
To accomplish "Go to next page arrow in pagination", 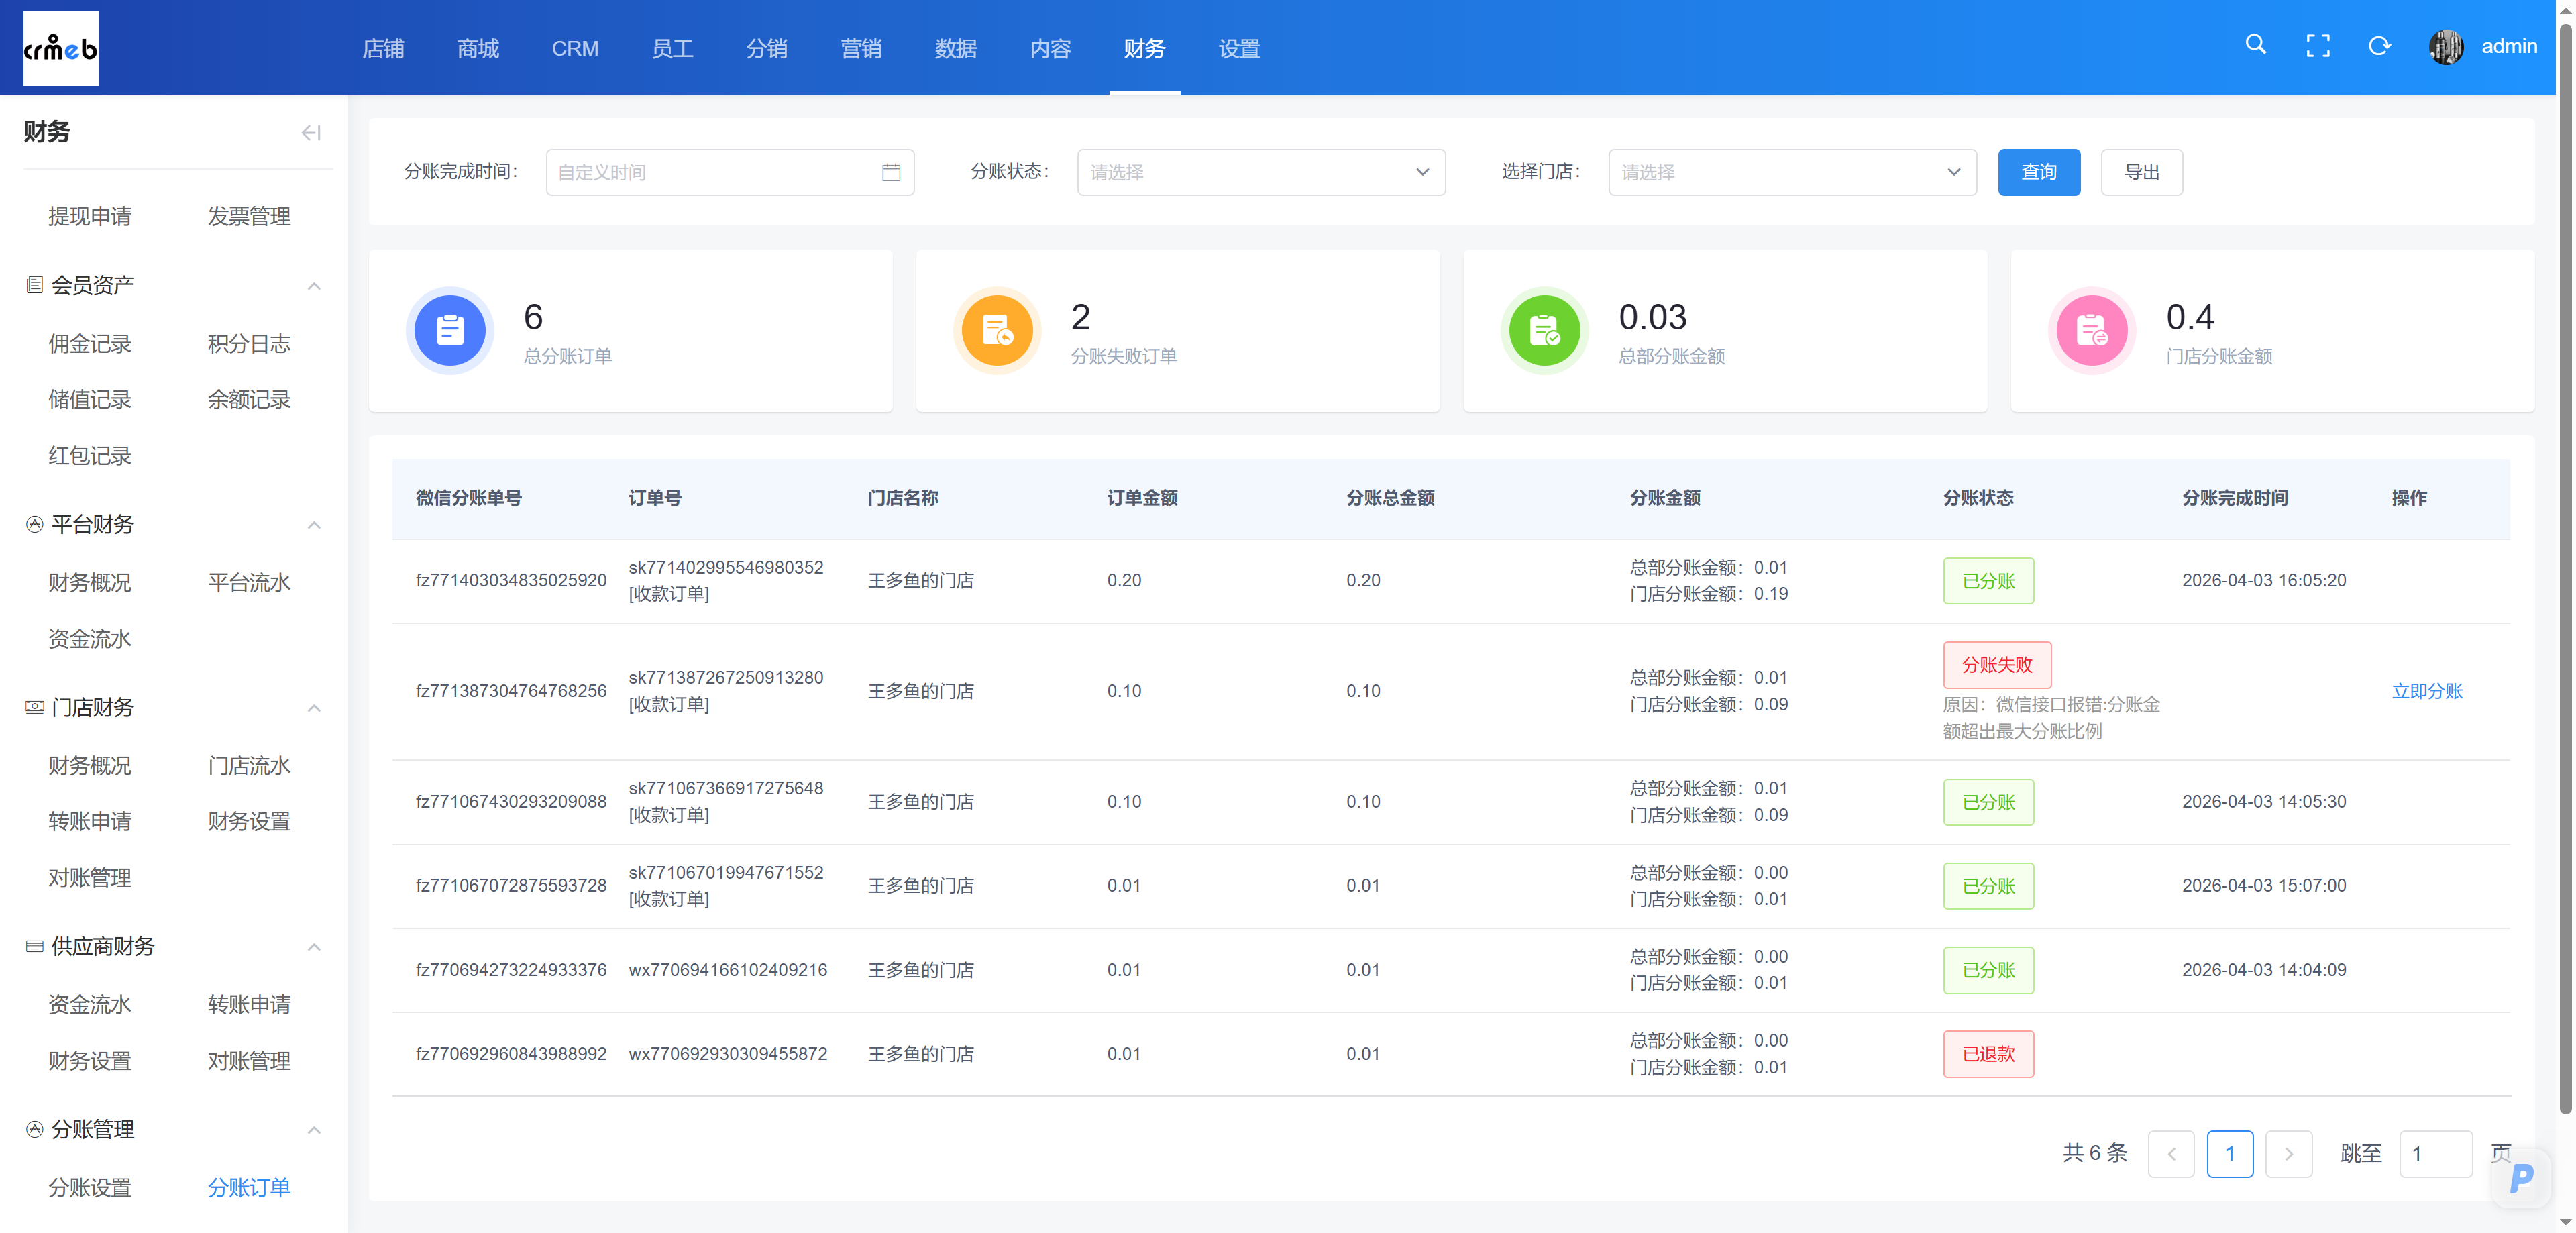I will pyautogui.click(x=2288, y=1154).
